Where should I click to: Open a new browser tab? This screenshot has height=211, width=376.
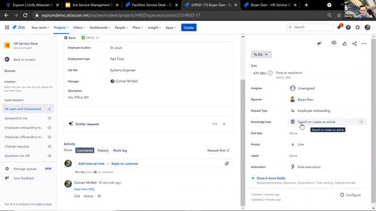click(306, 5)
